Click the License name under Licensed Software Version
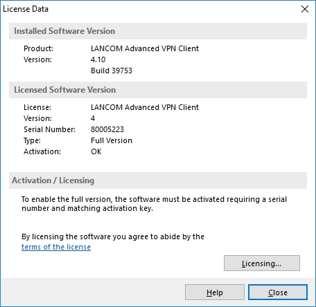This screenshot has height=307, width=316. pos(145,107)
